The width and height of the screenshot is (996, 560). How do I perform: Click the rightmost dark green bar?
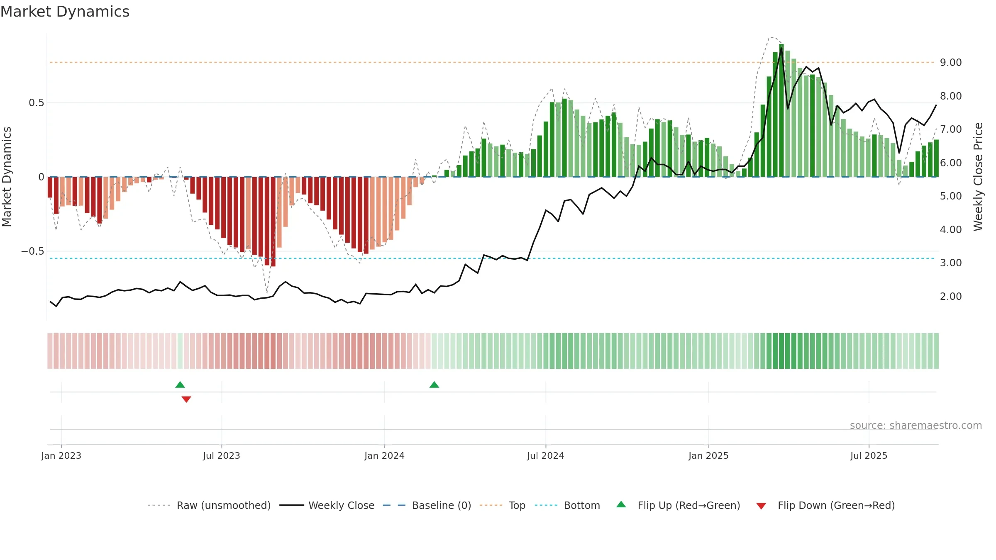(936, 158)
